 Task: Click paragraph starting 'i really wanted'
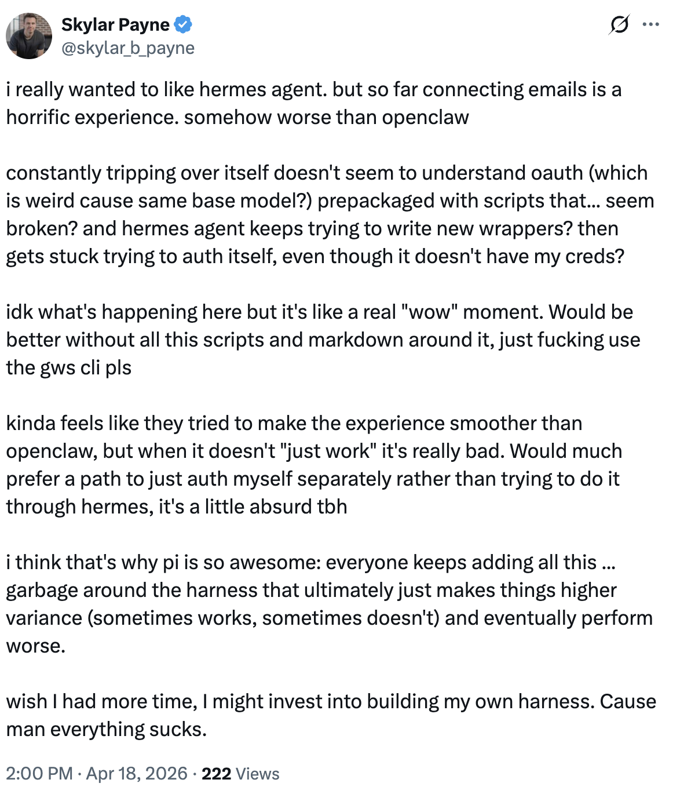[314, 103]
